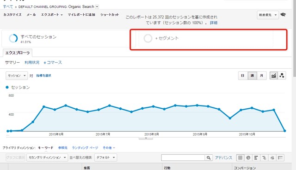Viewport: 296px width, 170px height.
Task: Open the カスタマイズ menu item
Action: click(12, 15)
